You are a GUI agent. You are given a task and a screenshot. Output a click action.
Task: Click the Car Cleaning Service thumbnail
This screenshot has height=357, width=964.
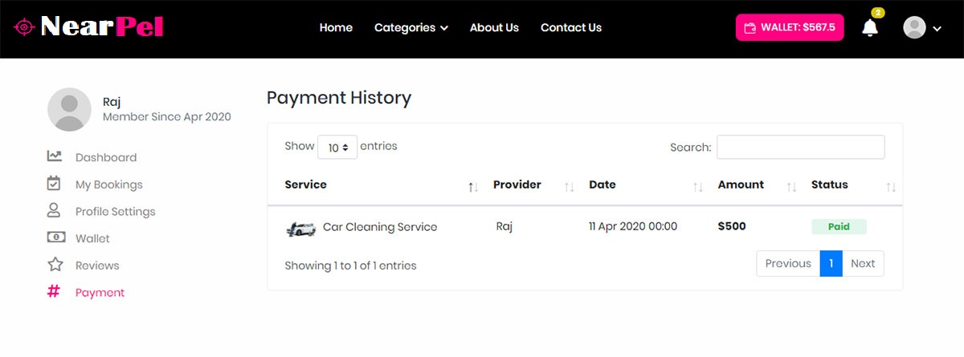(x=300, y=228)
